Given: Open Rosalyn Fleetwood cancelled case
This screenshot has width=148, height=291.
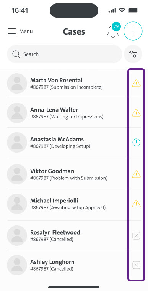Looking at the screenshot, I should click(74, 236).
